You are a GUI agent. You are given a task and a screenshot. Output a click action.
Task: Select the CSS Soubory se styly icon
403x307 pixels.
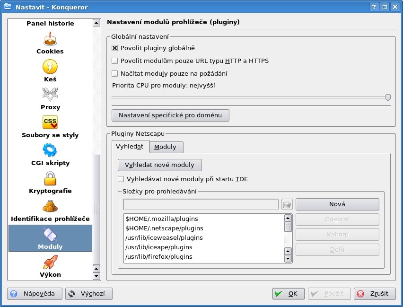pos(50,122)
